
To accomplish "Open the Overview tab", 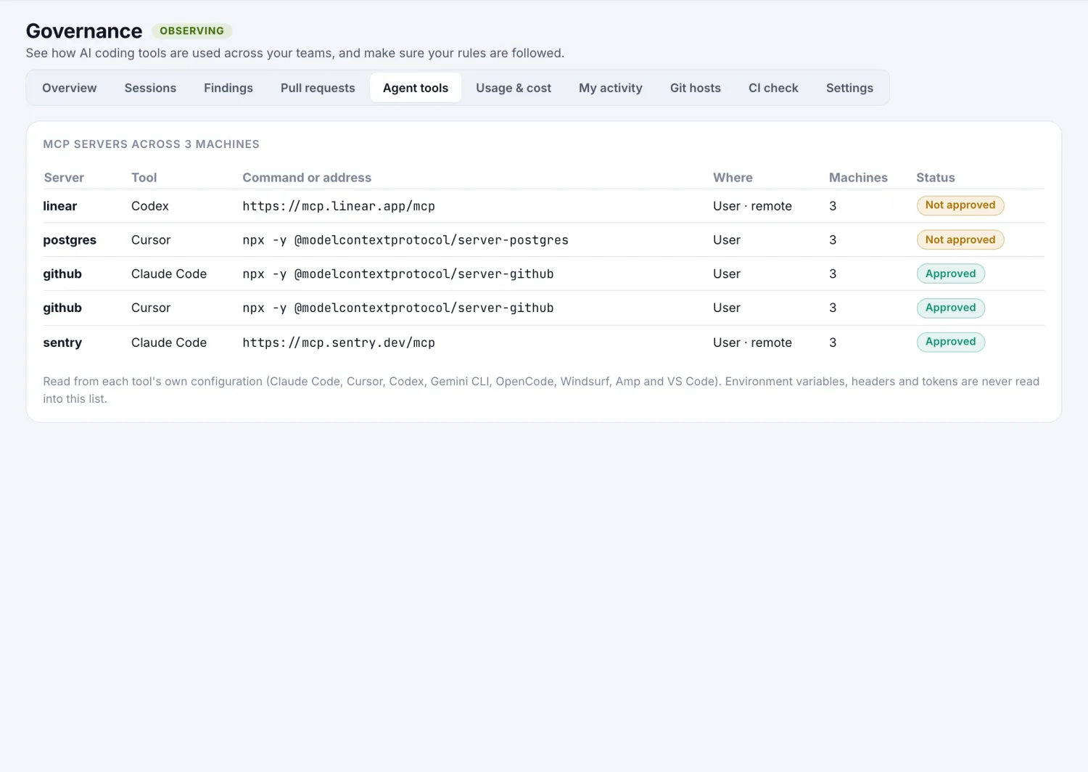I will [x=69, y=88].
